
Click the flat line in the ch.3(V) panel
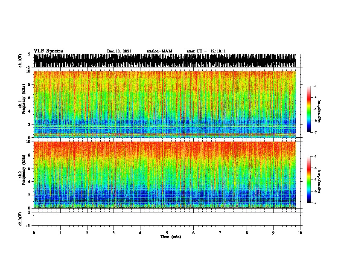(x=165, y=219)
